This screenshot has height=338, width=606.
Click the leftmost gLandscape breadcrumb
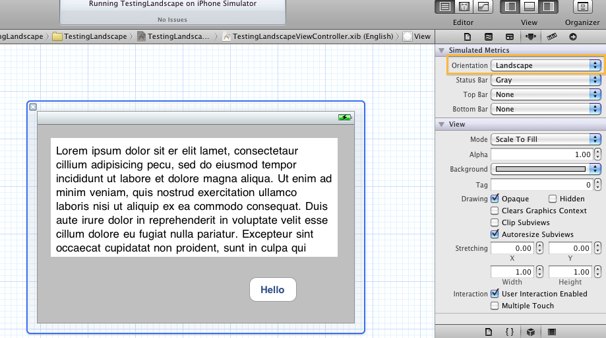coord(22,36)
